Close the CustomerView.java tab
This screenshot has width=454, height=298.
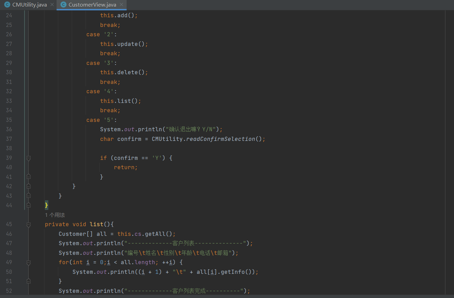121,5
